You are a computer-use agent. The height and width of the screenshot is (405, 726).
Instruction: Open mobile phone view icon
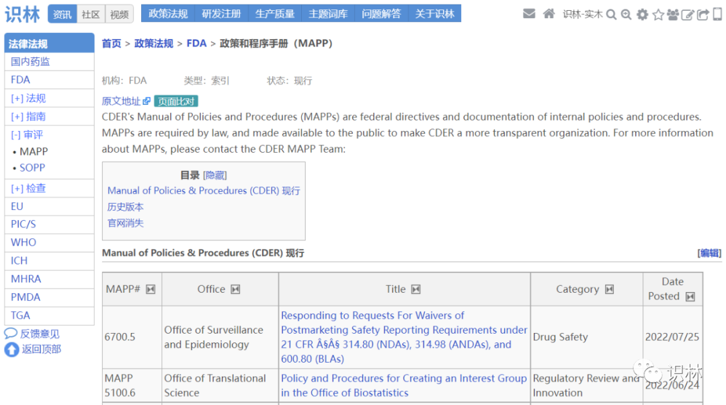[717, 14]
